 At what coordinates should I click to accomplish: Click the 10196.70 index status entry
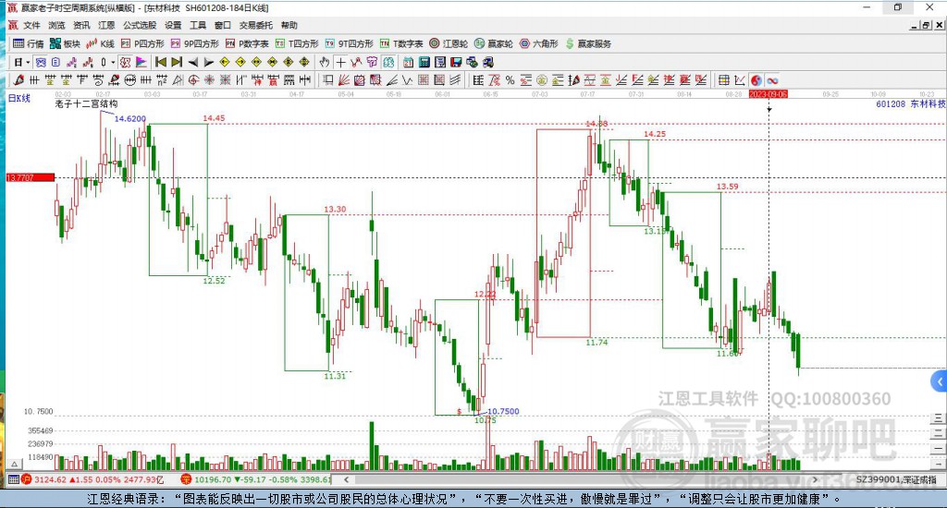pyautogui.click(x=257, y=479)
